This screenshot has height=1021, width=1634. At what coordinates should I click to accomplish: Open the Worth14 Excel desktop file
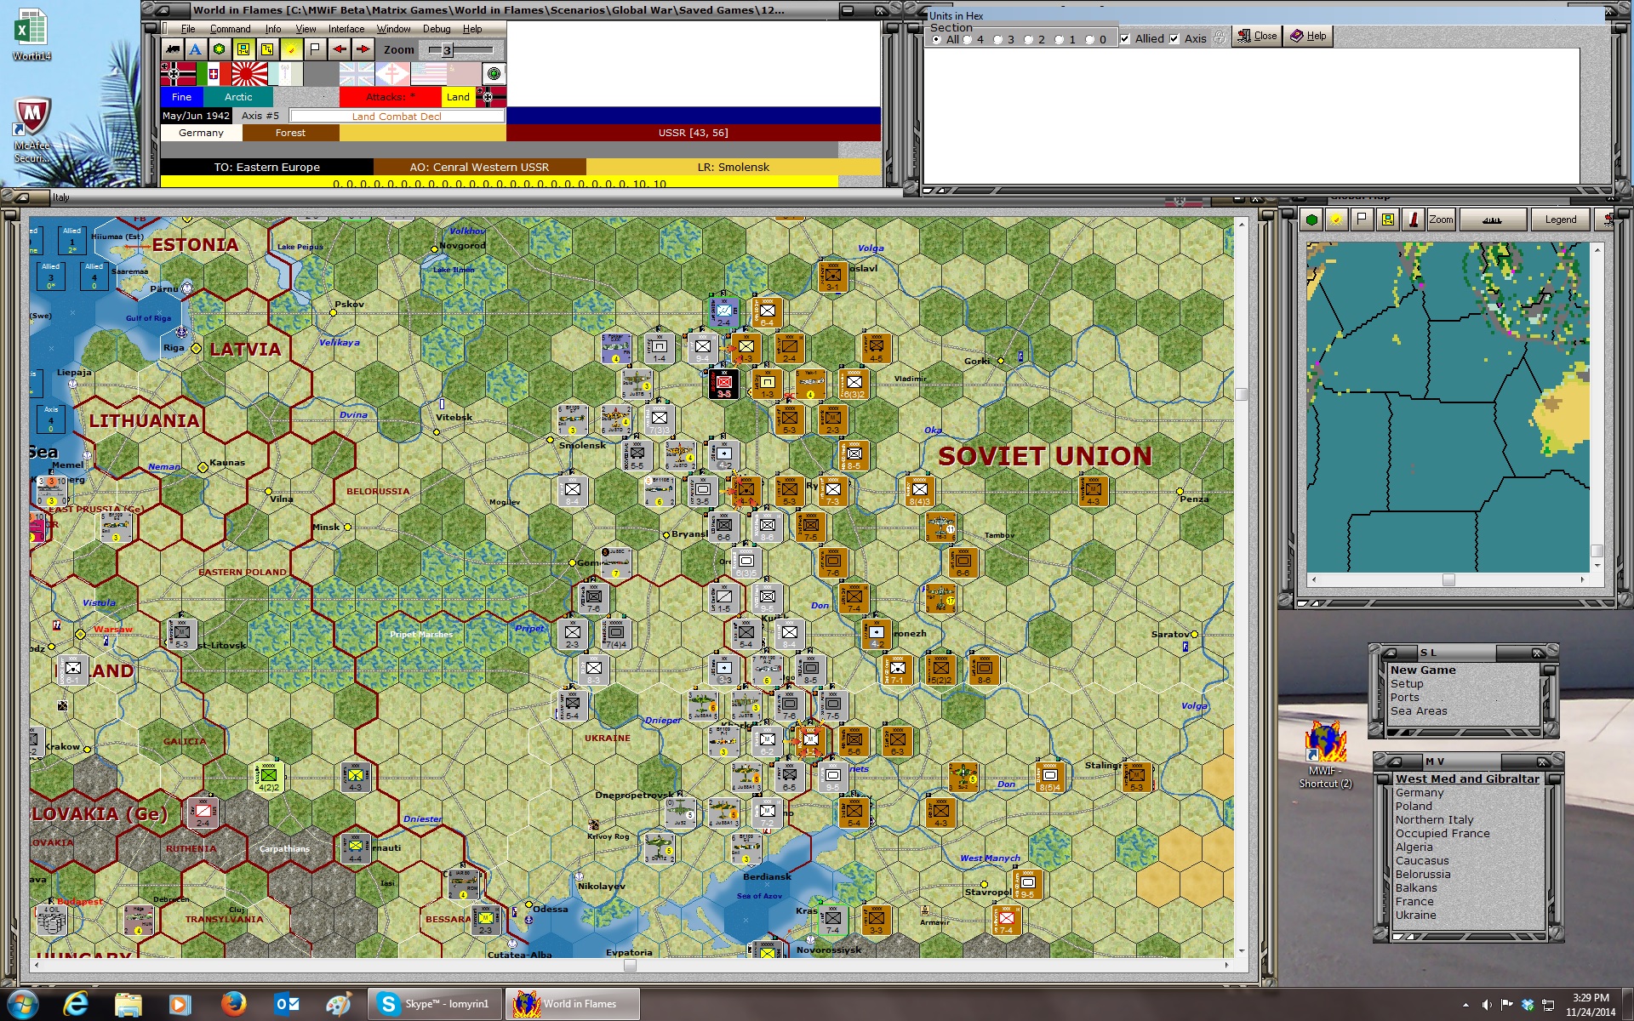(31, 36)
